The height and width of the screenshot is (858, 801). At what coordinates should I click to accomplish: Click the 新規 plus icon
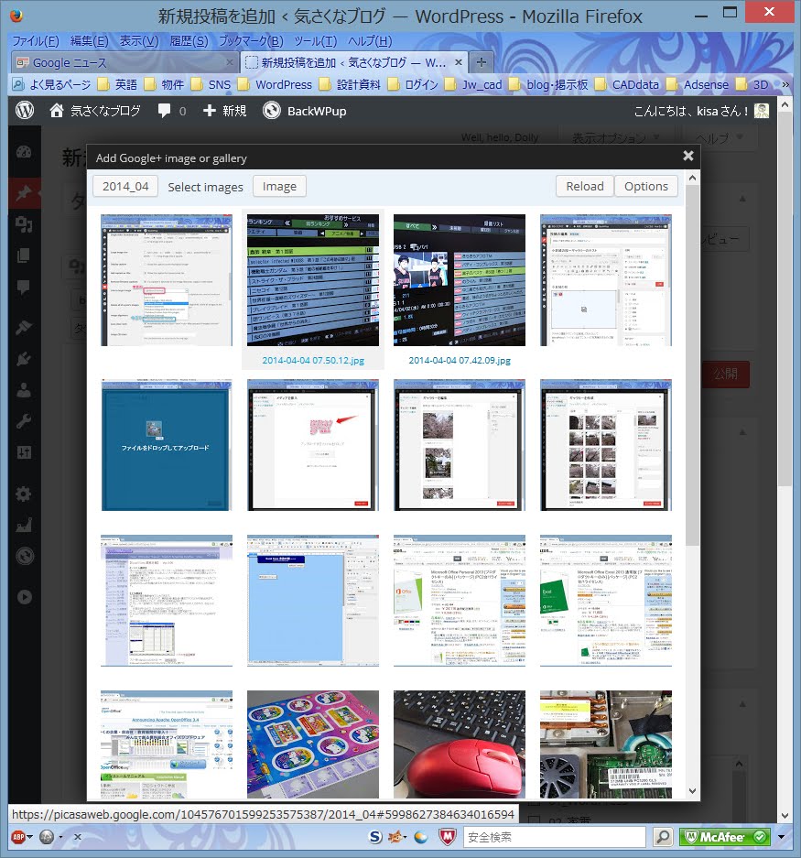pyautogui.click(x=209, y=111)
